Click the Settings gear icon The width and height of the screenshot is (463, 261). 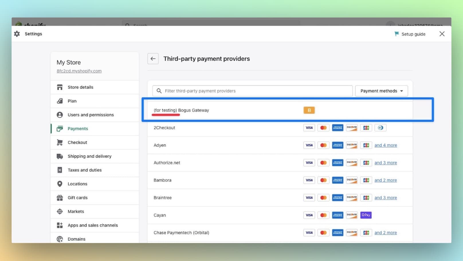click(17, 34)
